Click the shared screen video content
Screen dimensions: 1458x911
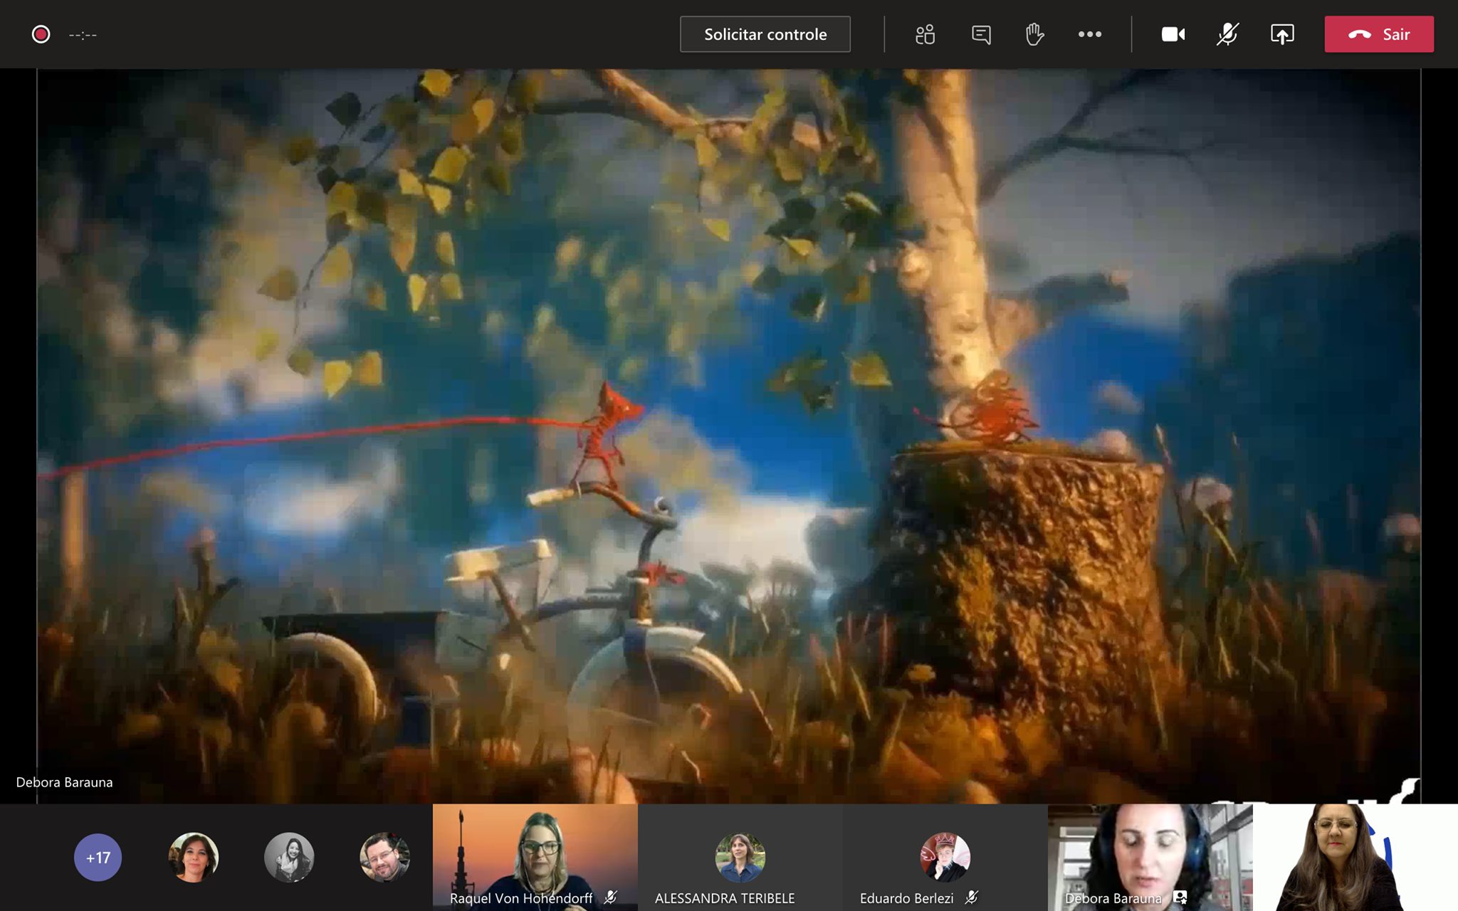[728, 436]
